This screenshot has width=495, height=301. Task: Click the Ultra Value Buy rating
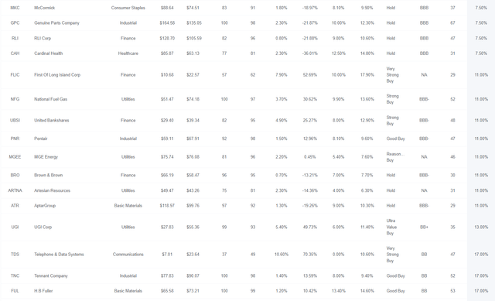click(x=391, y=227)
